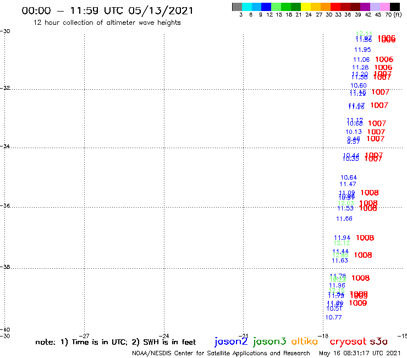Click the wave height value 11.66

coord(344,219)
